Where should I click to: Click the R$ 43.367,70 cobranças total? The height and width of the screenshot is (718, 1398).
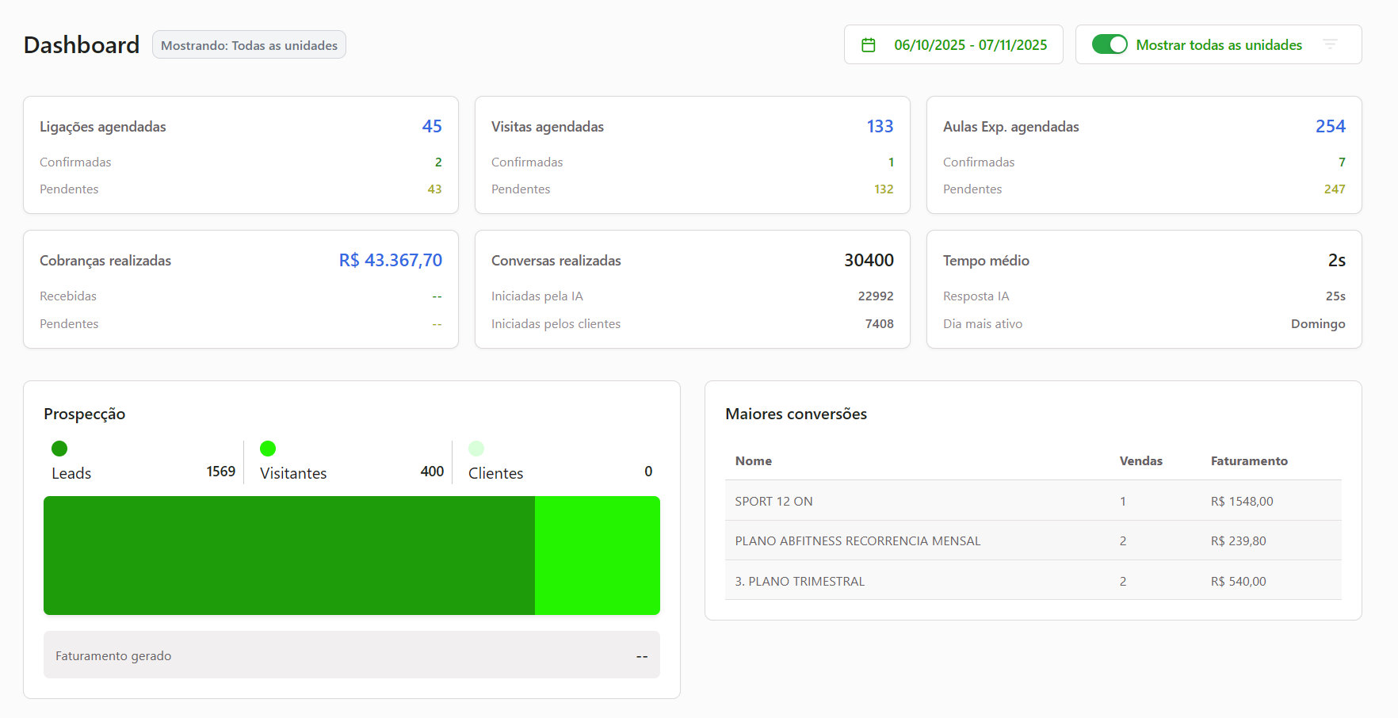point(391,261)
